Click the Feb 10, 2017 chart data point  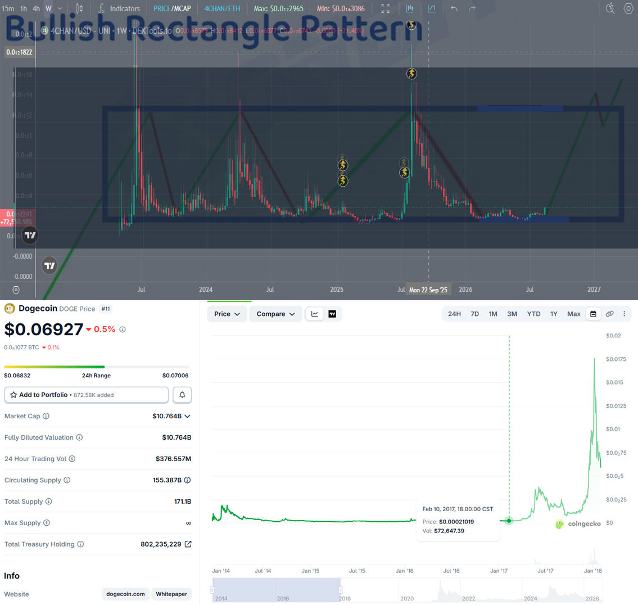click(x=509, y=520)
